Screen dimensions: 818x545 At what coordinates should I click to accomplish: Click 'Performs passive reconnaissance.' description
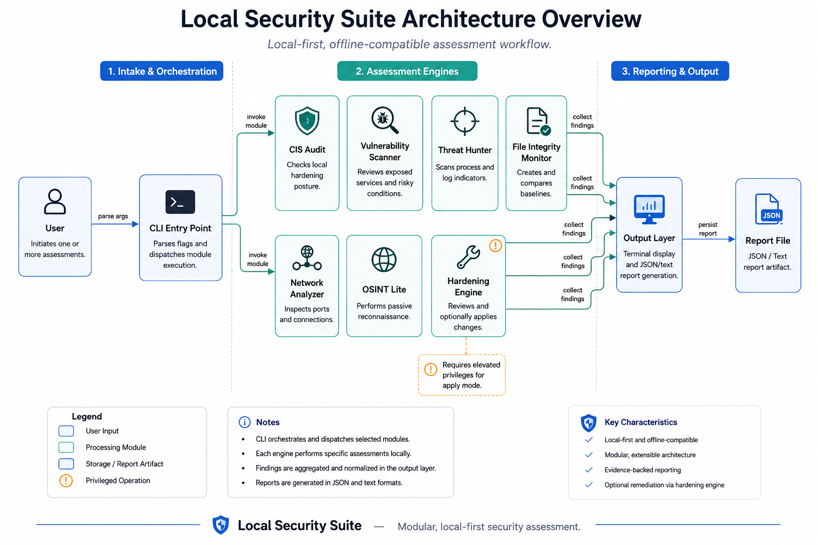pyautogui.click(x=384, y=311)
